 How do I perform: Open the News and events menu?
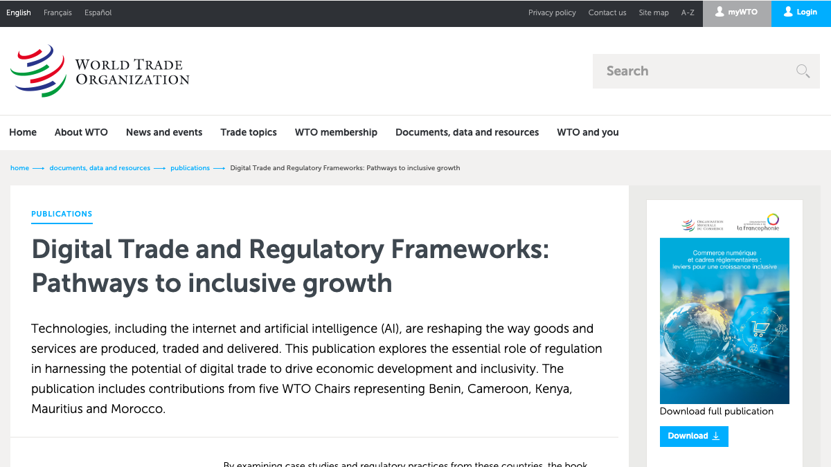(x=164, y=132)
